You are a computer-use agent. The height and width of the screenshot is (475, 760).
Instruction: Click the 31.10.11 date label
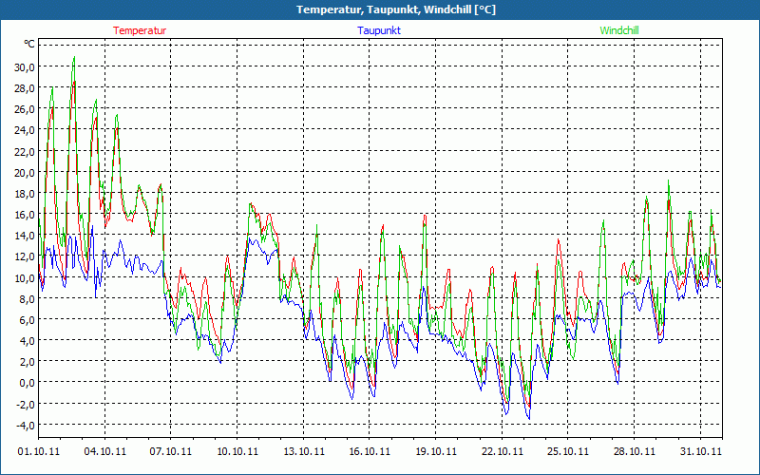(700, 452)
